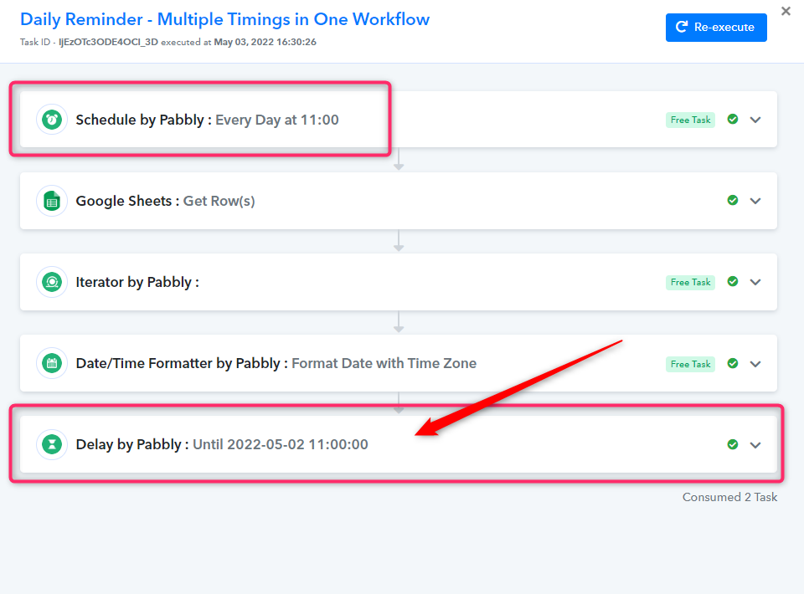804x594 pixels.
Task: Click Free Task badge on Iterator step
Action: [690, 282]
